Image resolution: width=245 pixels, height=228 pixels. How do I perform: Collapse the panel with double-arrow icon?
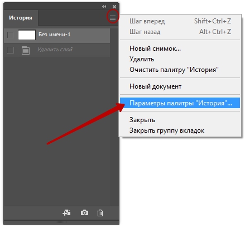(x=104, y=7)
